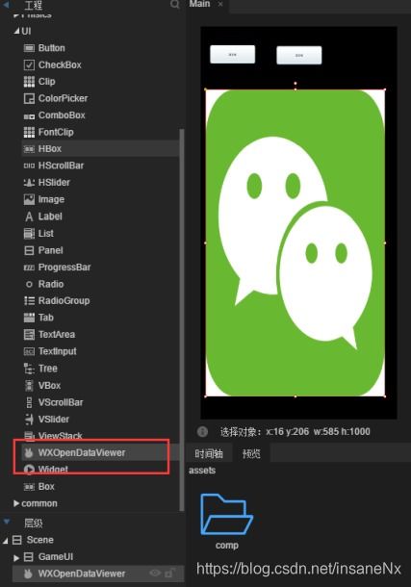
Task: Select the TextArea component icon
Action: (29, 335)
